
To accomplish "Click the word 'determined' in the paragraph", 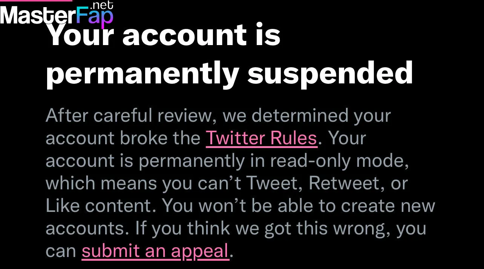I will [x=300, y=116].
